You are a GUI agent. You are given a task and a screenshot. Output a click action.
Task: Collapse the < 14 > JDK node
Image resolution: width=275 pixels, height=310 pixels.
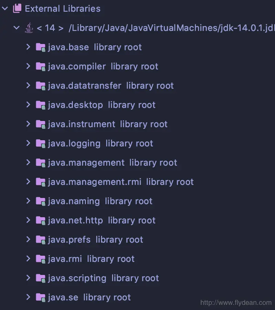click(x=16, y=28)
